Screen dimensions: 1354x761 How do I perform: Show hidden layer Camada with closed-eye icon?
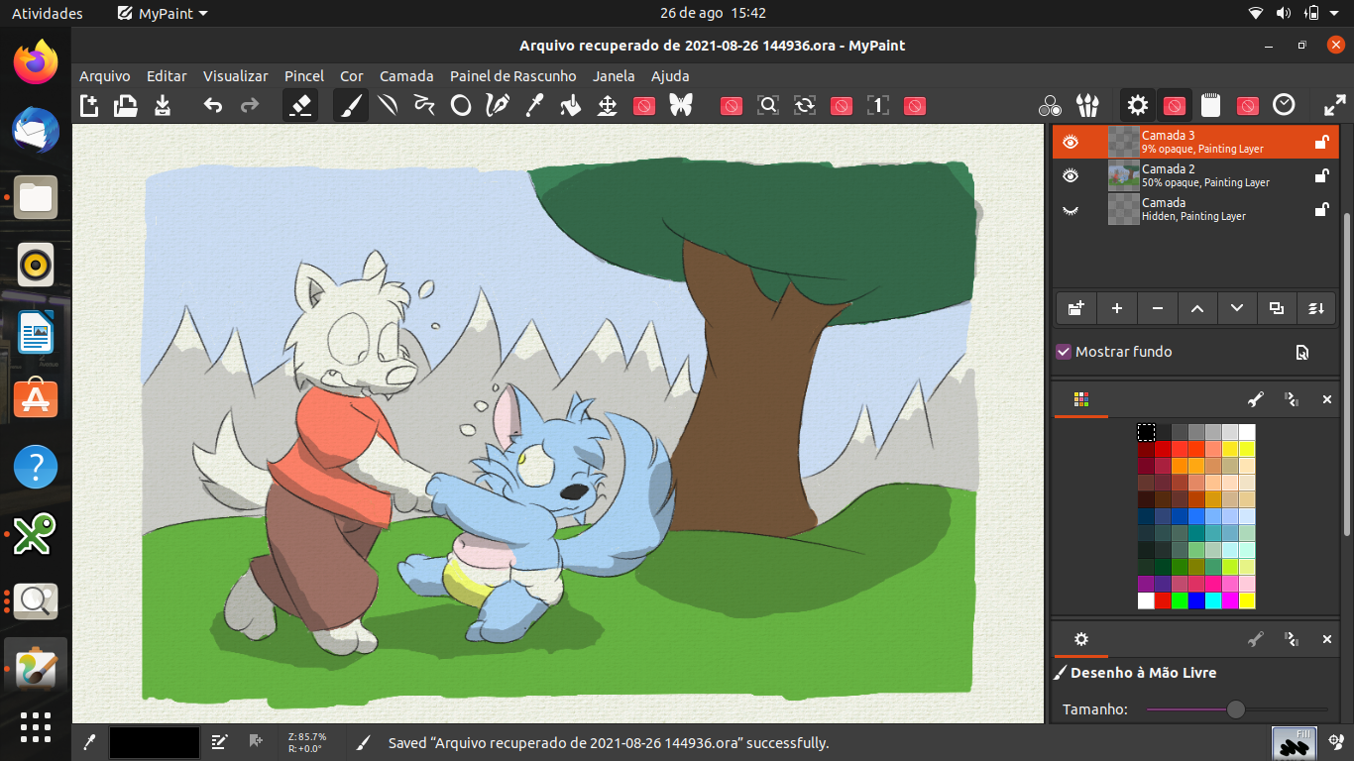(1071, 209)
